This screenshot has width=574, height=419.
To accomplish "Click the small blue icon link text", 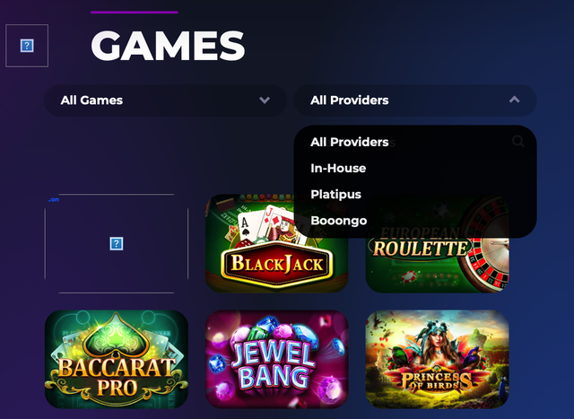I will click(54, 199).
